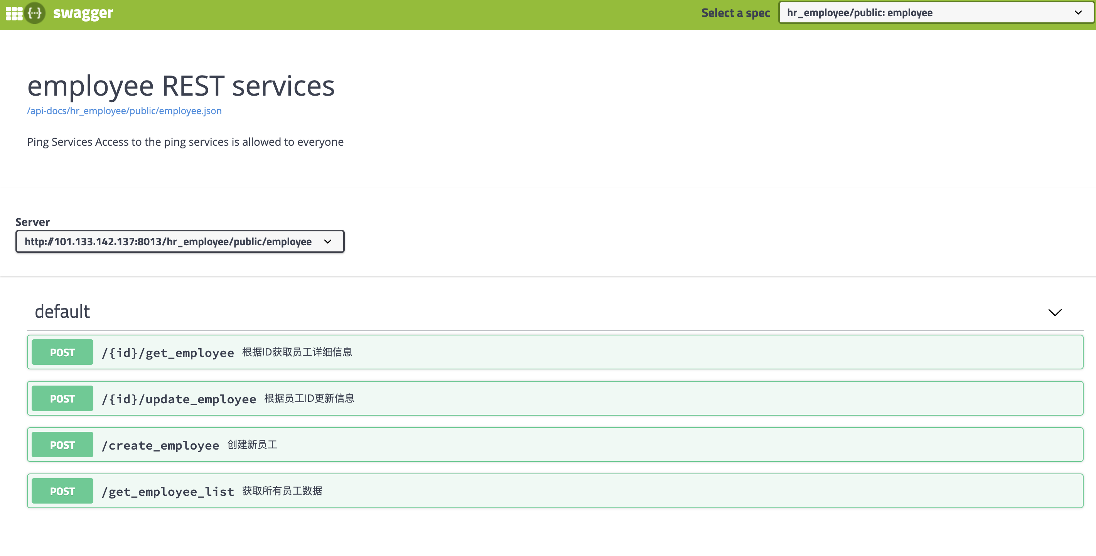Click the Server dropdown chevron arrow

(x=328, y=242)
